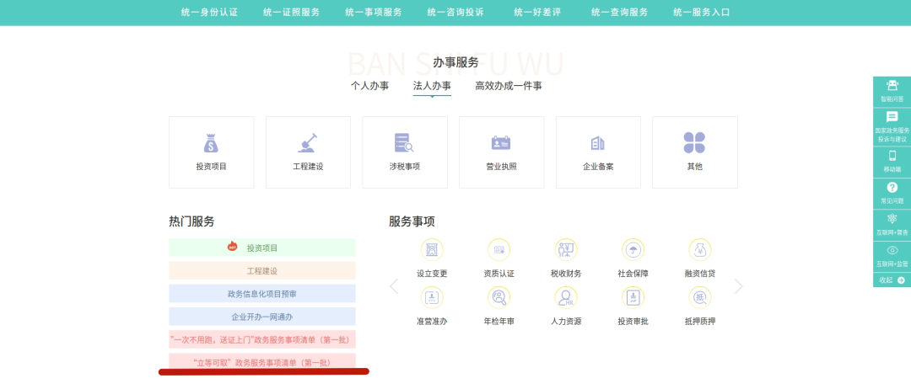Click the 社会保障 umbrella icon
Screen dimensions: 911x389
click(x=633, y=250)
